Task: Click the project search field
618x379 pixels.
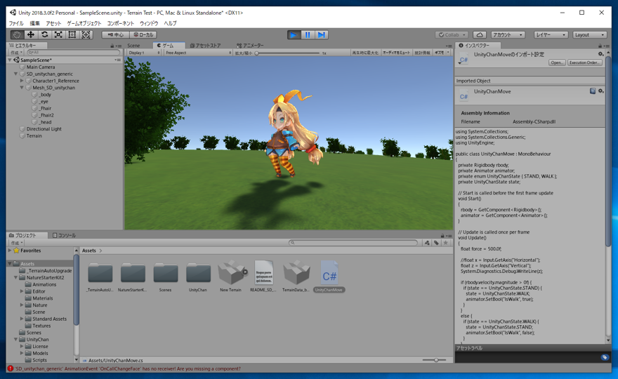Action: [353, 243]
